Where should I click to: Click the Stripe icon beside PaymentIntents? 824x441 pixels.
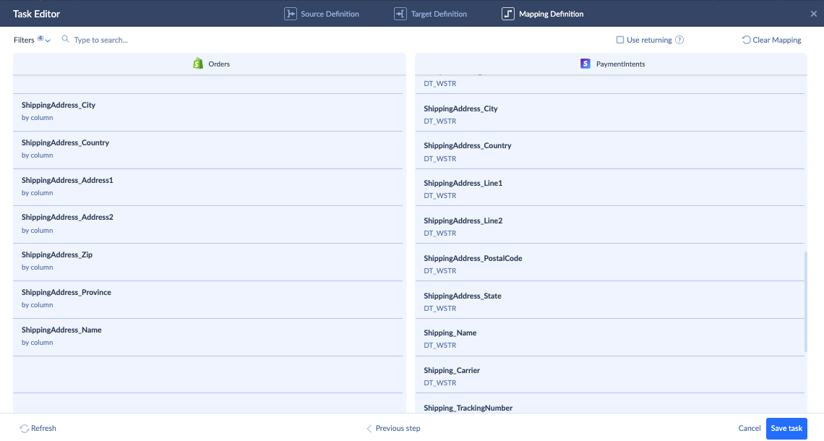pyautogui.click(x=585, y=63)
